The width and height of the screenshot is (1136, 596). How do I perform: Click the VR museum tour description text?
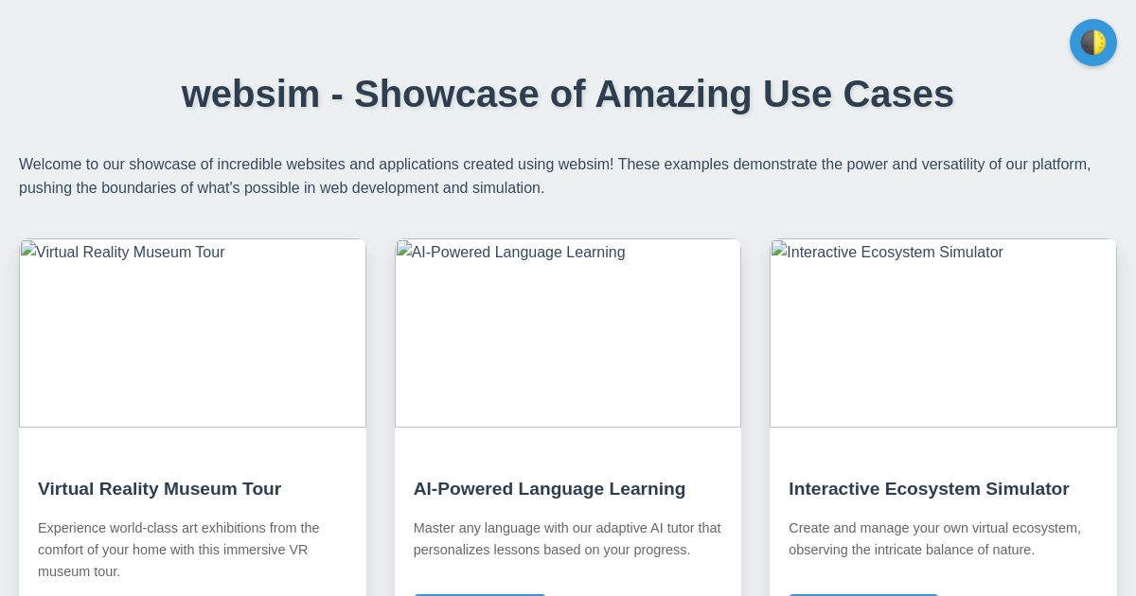[179, 550]
